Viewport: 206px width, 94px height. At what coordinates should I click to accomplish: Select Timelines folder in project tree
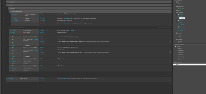click(180, 39)
